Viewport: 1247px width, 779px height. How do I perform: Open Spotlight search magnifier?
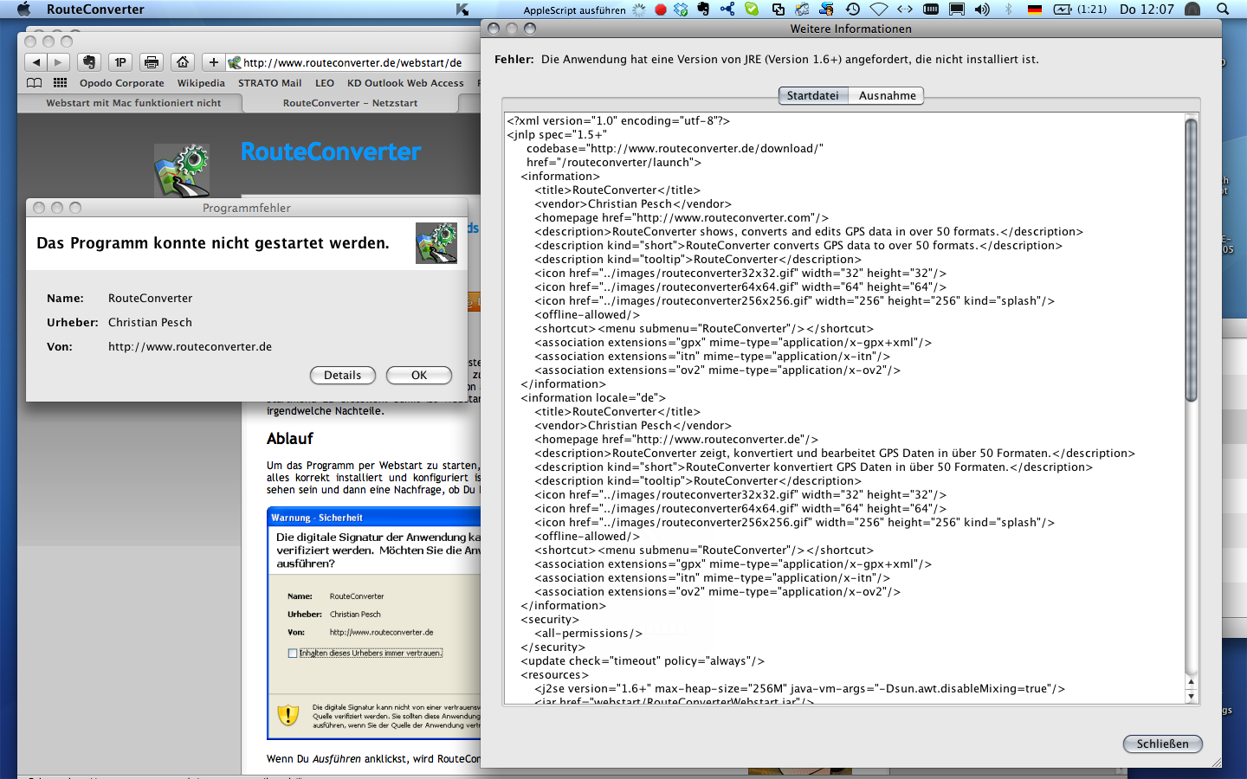point(1223,10)
